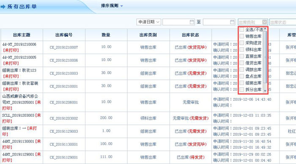Image resolution: width=296 pixels, height=164 pixels.
Task: Enable the 组装出库 checkbox option
Action: coord(241,83)
